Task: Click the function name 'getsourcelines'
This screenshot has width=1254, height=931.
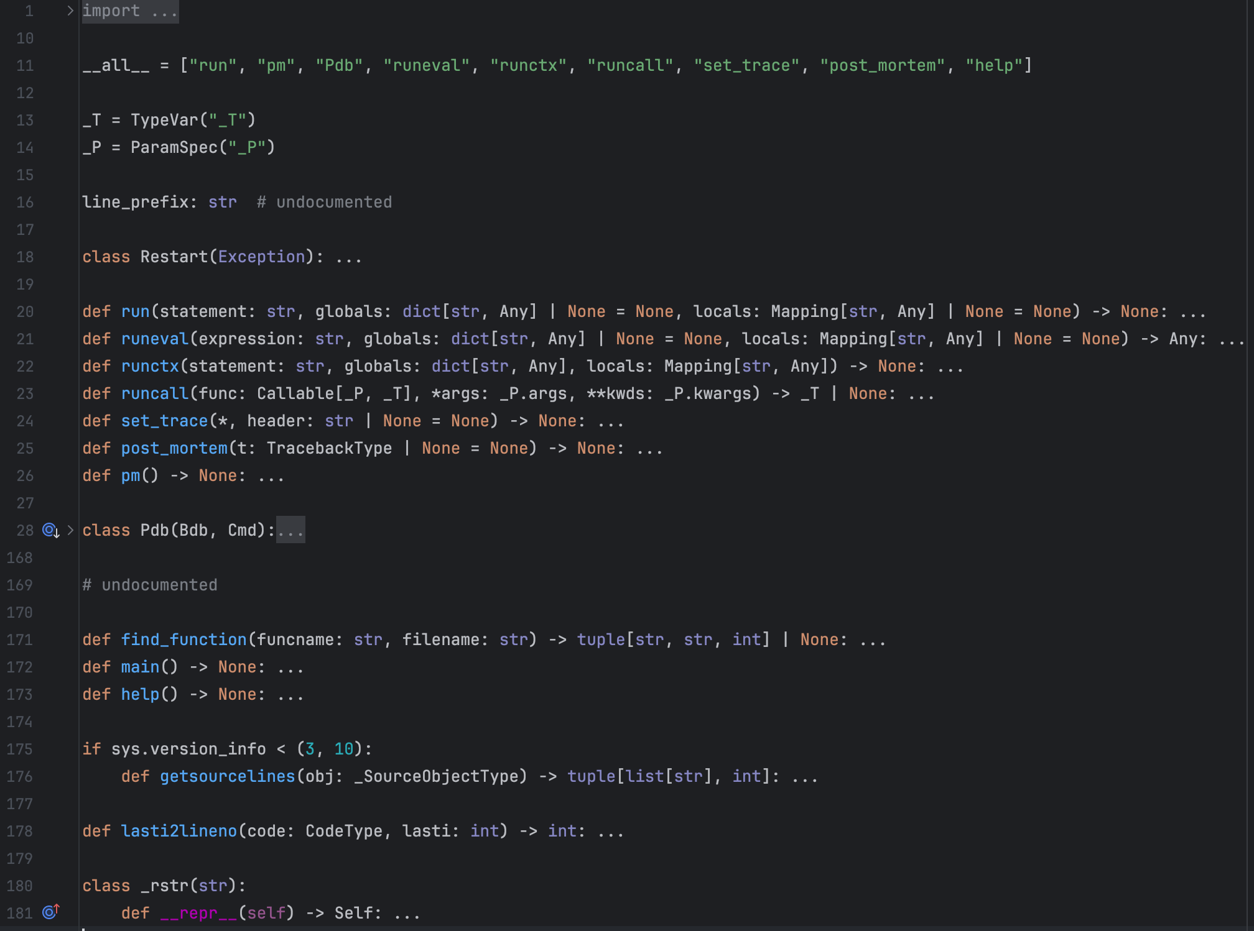Action: point(228,776)
